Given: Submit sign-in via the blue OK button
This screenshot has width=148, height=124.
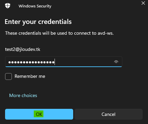Looking at the screenshot, I should [39, 114].
